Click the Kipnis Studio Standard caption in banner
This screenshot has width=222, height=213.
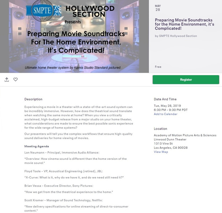coord(73,68)
